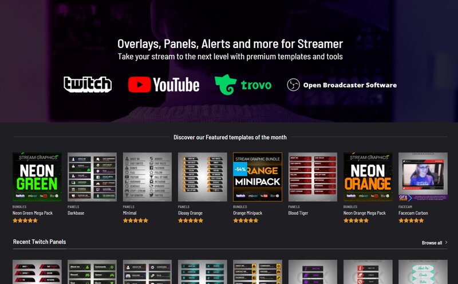Click the Blood Tiger title link

[298, 213]
